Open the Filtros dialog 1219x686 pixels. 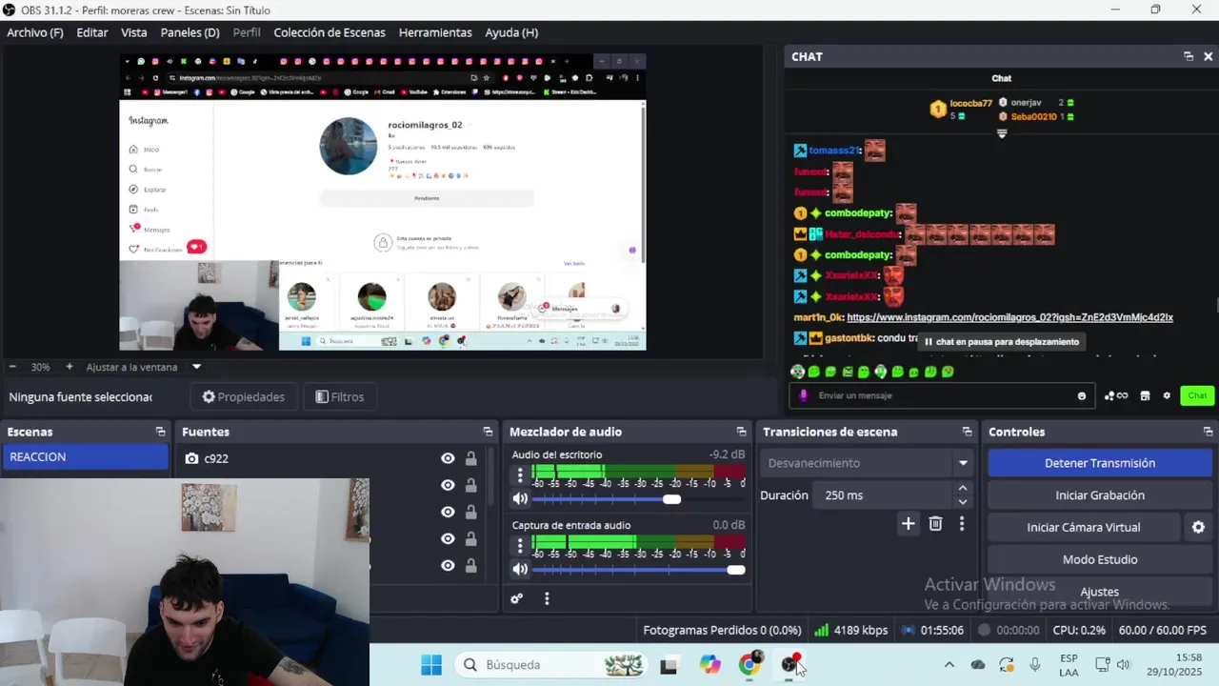[340, 397]
